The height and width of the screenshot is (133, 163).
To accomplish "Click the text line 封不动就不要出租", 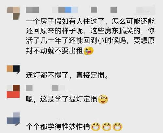I will point(54,51).
